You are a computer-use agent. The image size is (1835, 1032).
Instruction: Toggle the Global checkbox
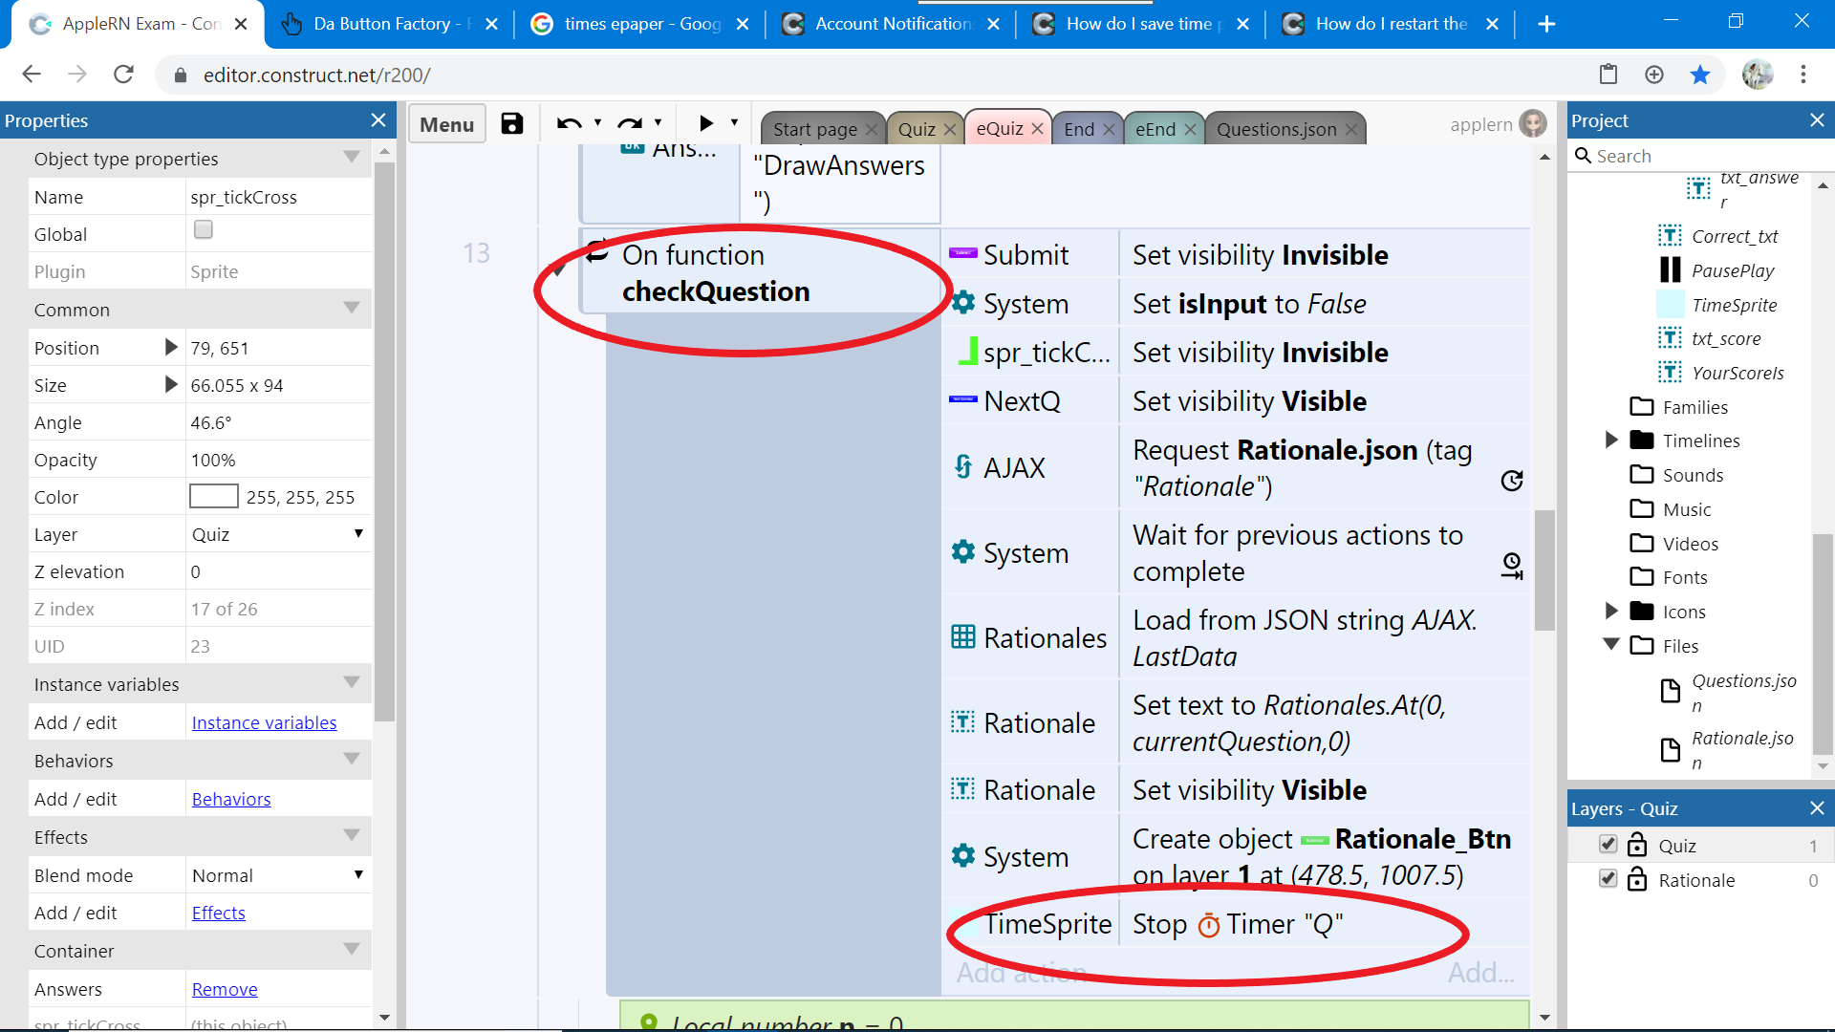coord(204,229)
